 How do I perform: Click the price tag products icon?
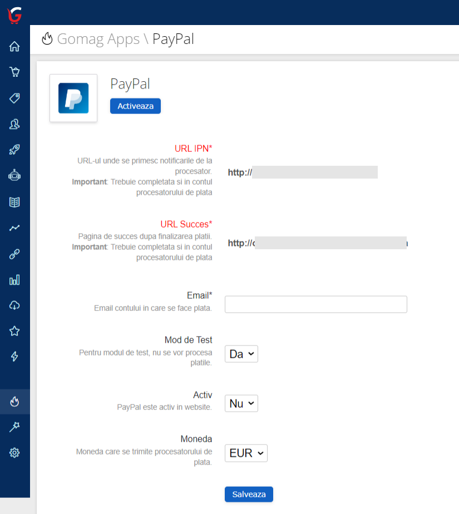coord(14,97)
